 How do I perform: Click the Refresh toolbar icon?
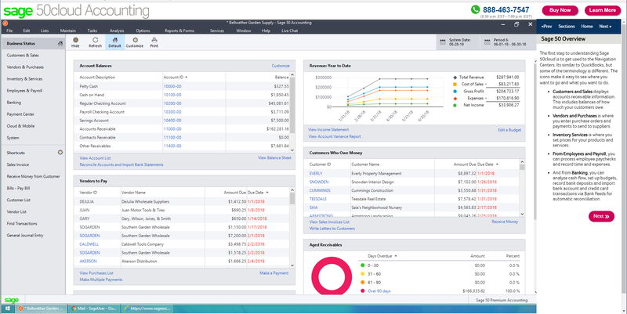95,40
